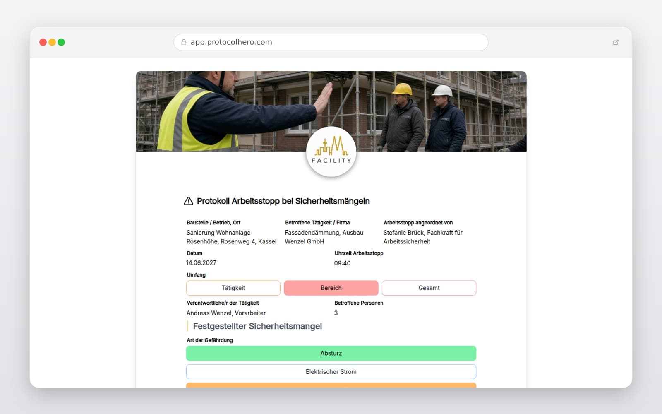
Task: Click the yellow minimize window dot
Action: click(52, 42)
